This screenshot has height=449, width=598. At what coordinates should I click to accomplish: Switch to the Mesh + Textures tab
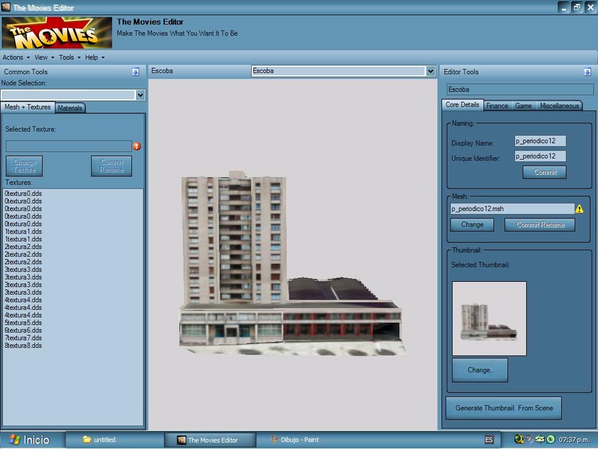[27, 108]
